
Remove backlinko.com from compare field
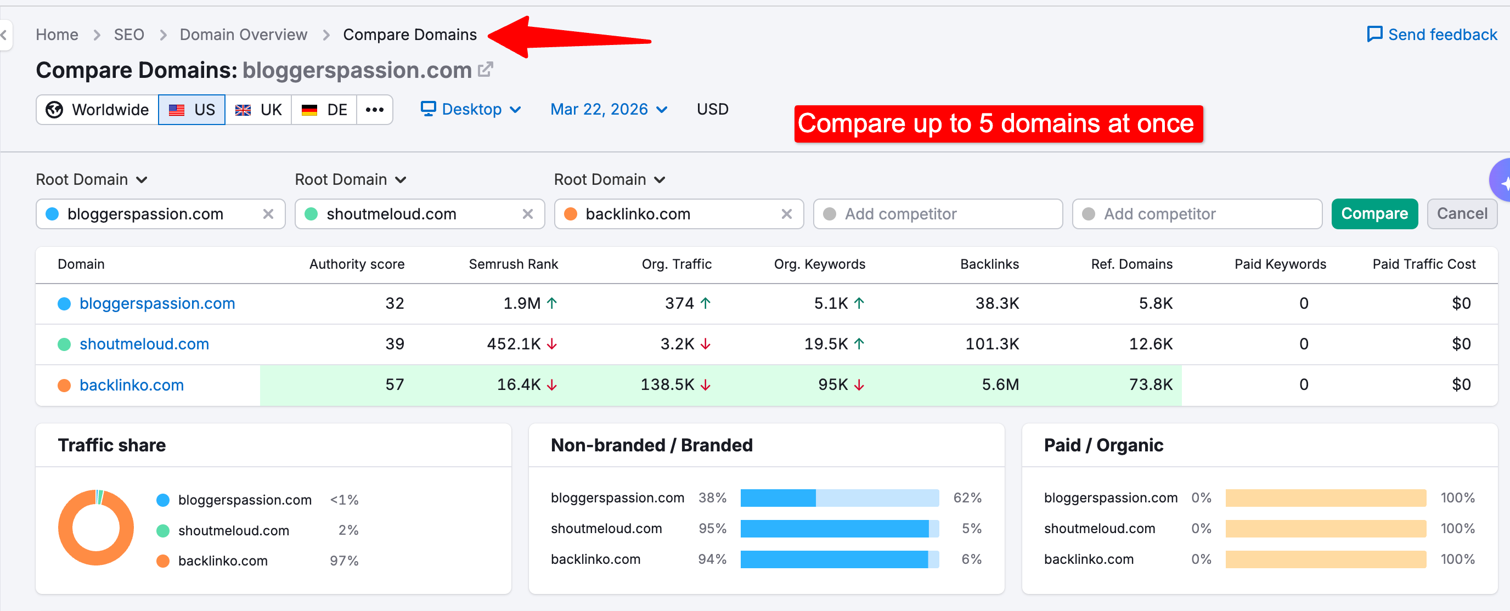pyautogui.click(x=787, y=214)
